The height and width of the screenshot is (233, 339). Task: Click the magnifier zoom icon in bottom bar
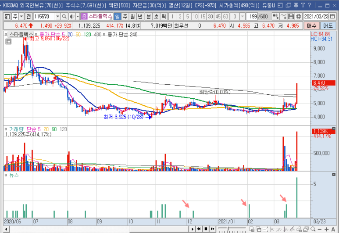click(313, 229)
